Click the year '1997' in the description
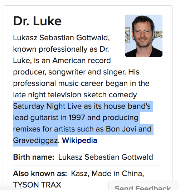Screen dimensions: 180x190 click(77, 118)
